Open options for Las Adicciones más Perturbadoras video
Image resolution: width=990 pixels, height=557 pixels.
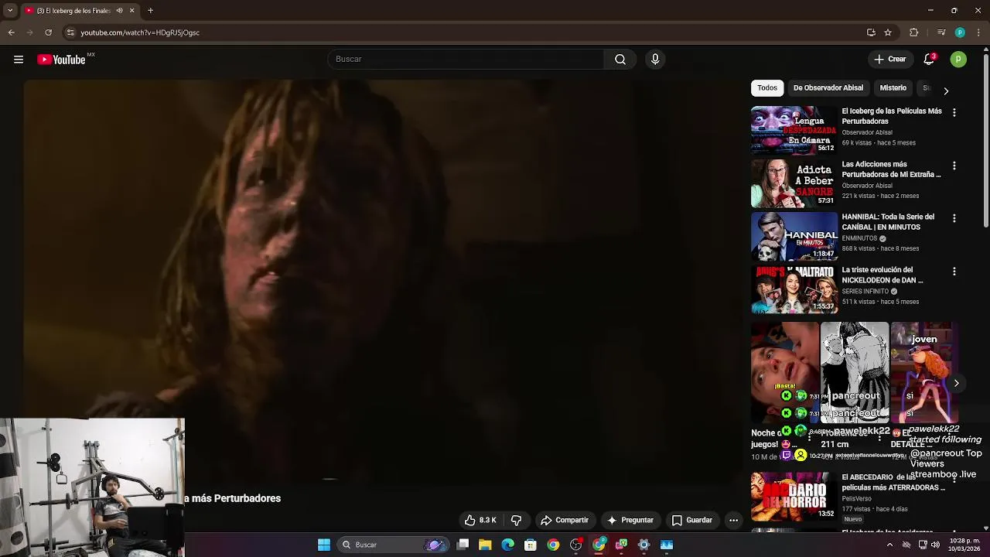pos(954,166)
